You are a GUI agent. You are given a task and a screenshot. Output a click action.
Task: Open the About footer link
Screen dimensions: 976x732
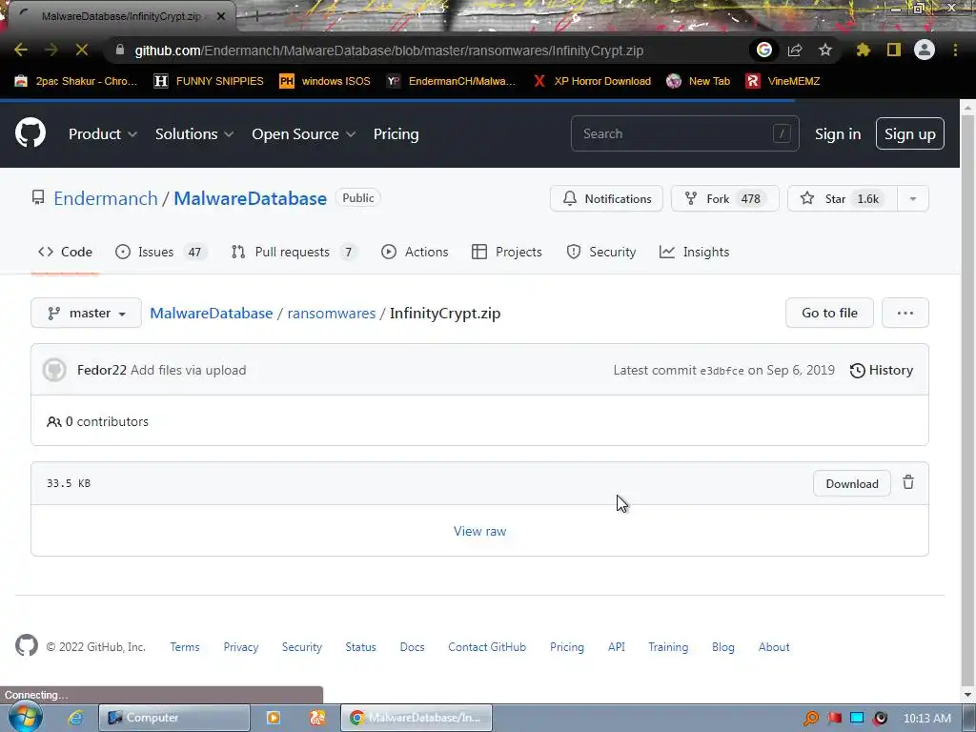774,647
